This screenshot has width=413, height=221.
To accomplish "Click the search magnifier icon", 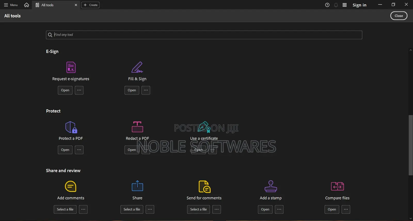I will pyautogui.click(x=50, y=35).
